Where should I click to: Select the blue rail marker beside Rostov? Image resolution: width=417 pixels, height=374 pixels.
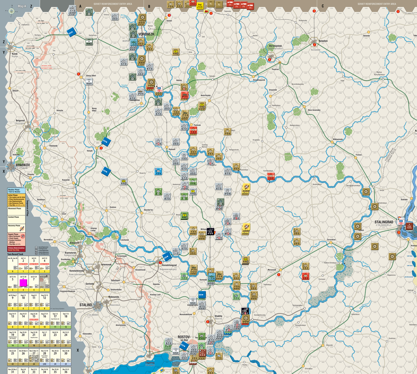[184, 346]
